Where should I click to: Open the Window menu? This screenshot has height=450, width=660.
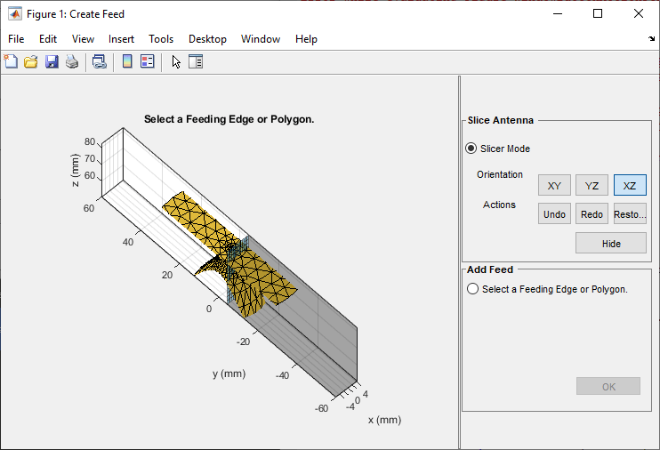(x=261, y=39)
